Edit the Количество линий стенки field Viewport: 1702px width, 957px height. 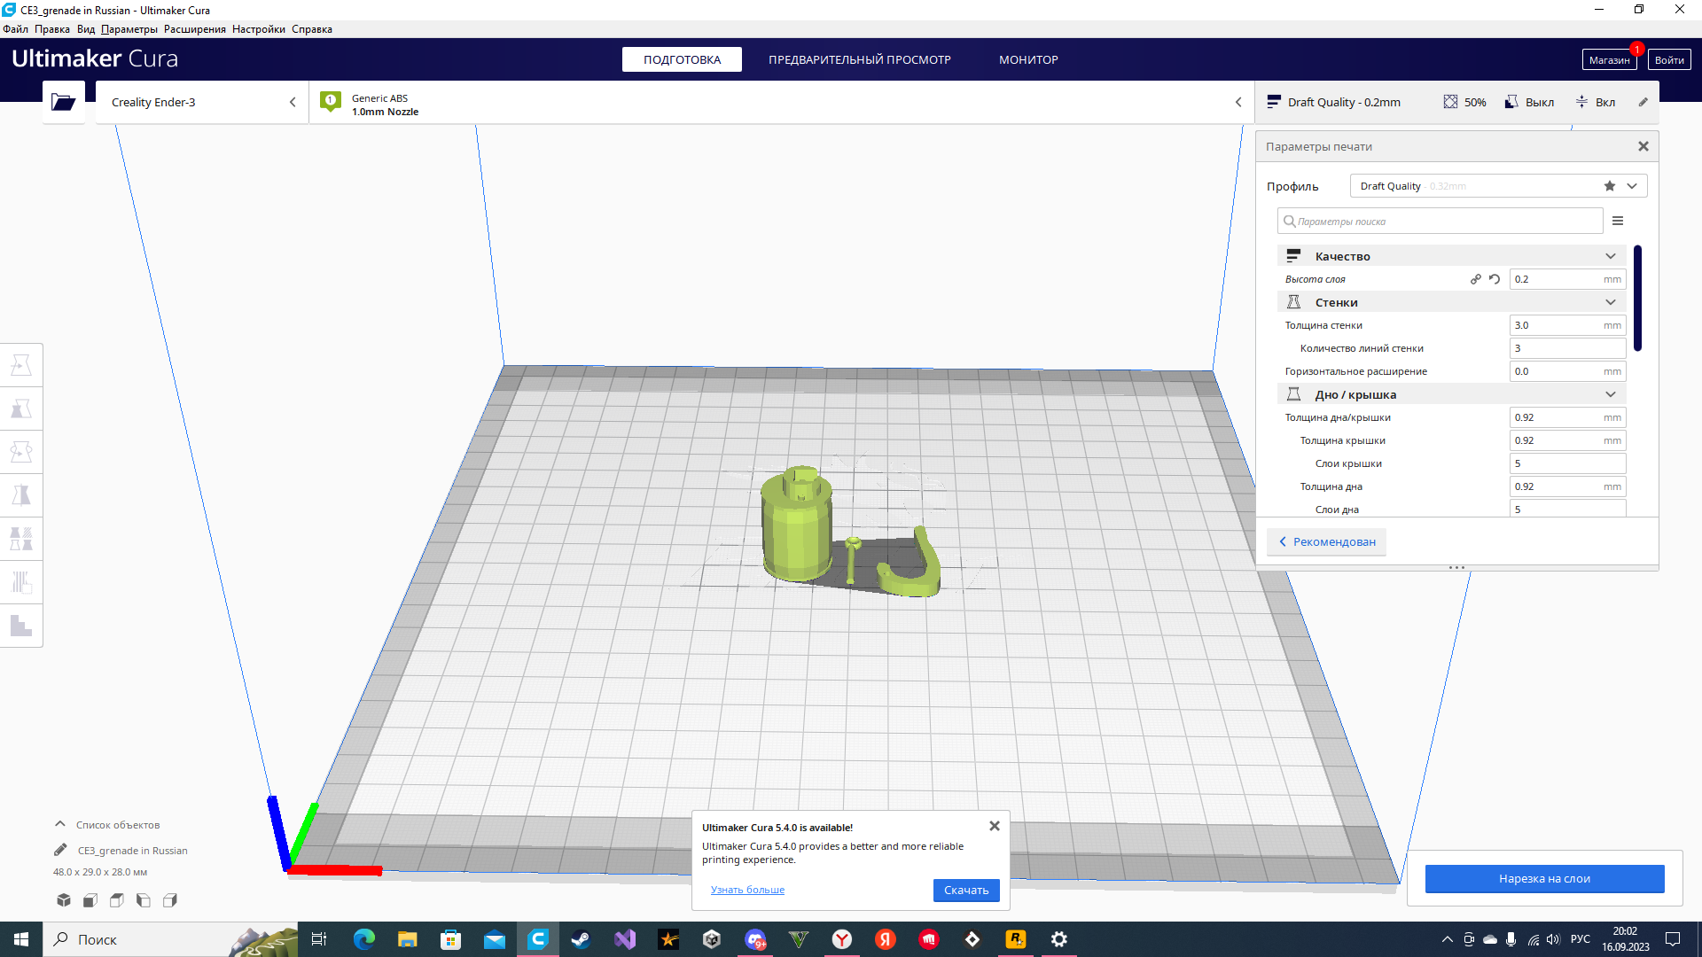tap(1567, 348)
